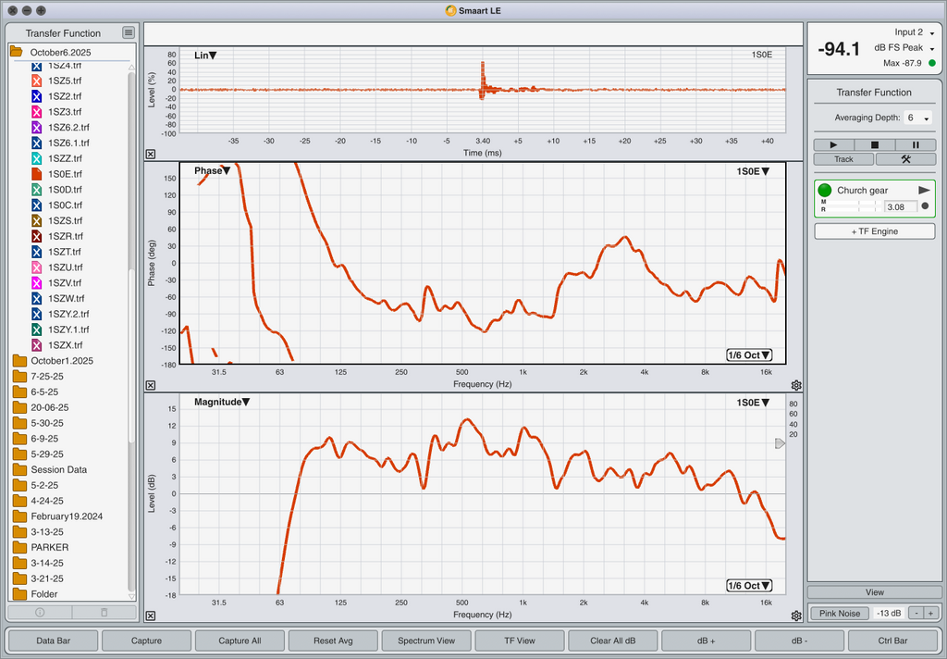Stop measurement with the stop button
Screen dimensions: 947x659
click(x=875, y=144)
